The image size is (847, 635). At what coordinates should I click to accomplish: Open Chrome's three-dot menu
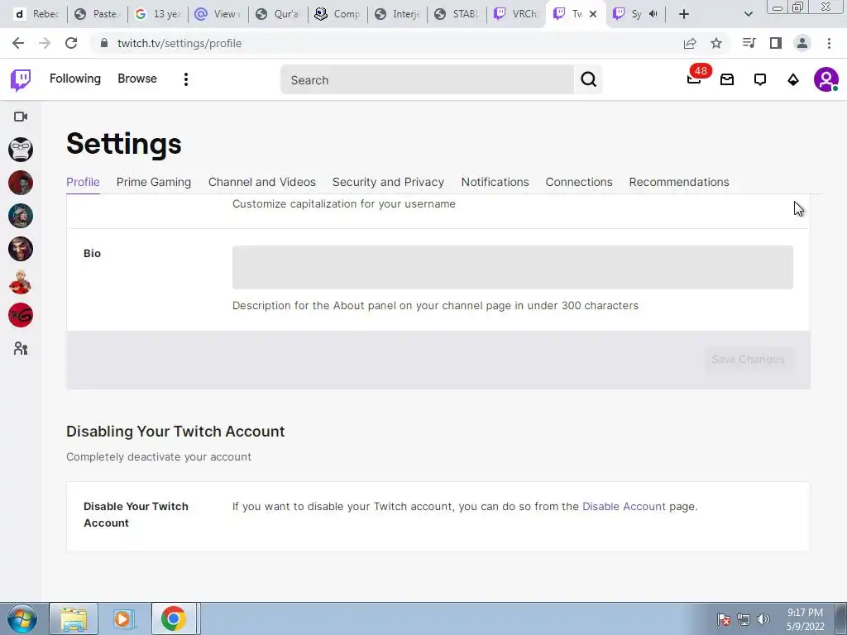[829, 43]
